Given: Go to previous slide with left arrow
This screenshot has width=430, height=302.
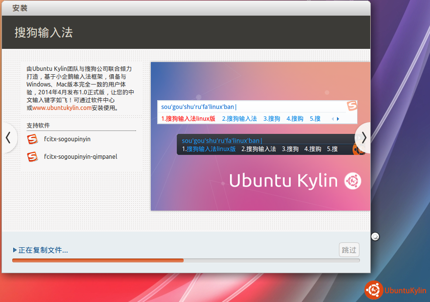Looking at the screenshot, I should tap(8, 138).
